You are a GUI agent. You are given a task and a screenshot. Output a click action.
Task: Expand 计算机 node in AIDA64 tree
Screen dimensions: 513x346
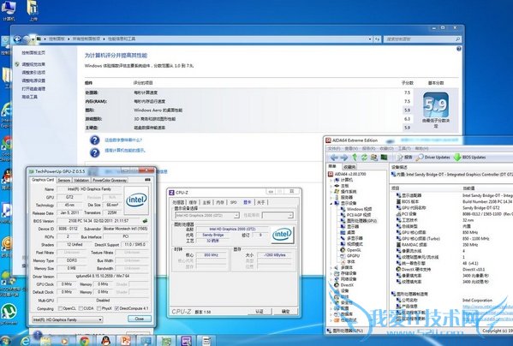pos(331,180)
